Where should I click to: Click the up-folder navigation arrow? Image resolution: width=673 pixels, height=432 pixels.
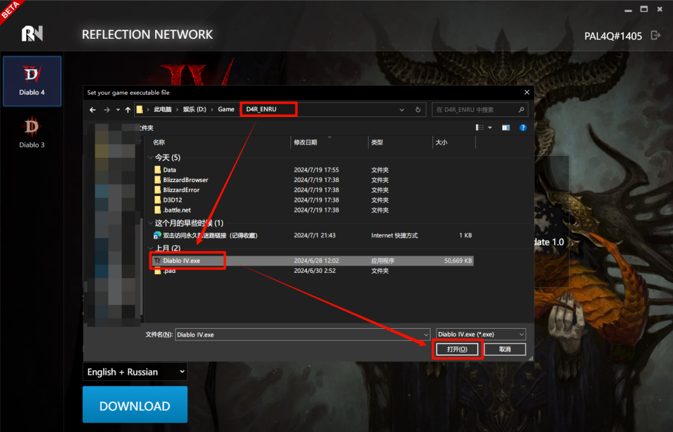(x=127, y=109)
